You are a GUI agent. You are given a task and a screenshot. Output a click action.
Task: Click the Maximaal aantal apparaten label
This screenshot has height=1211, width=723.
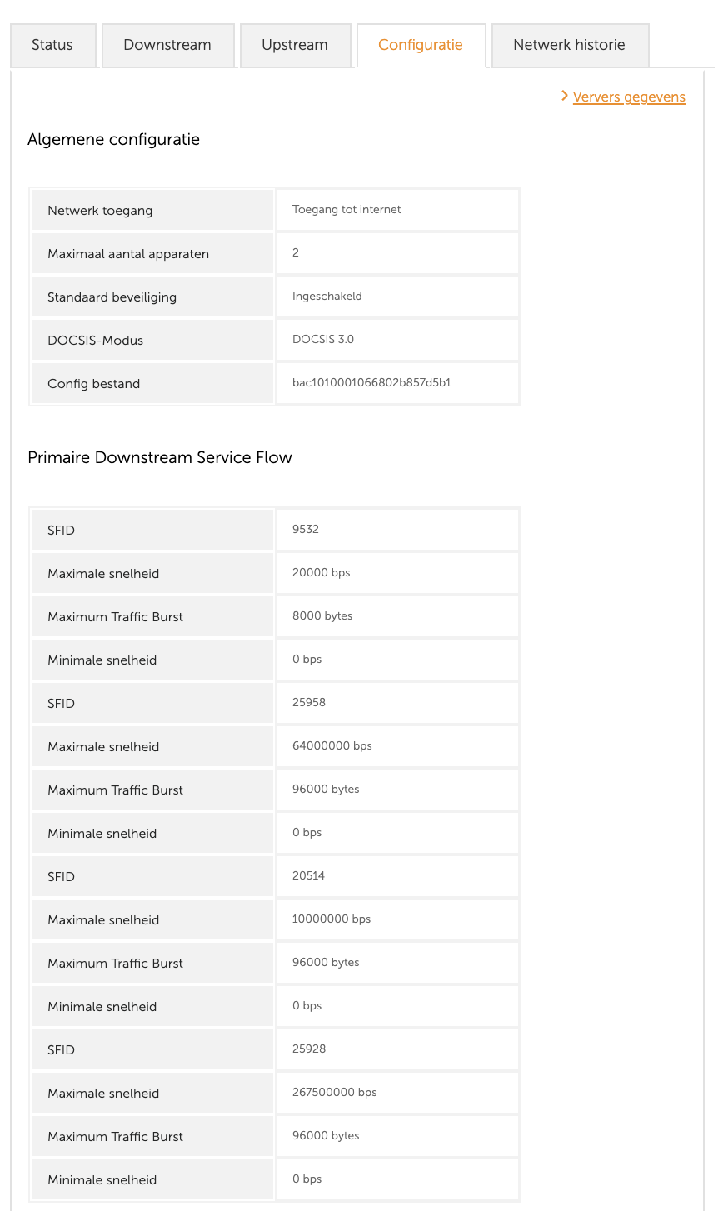point(128,254)
